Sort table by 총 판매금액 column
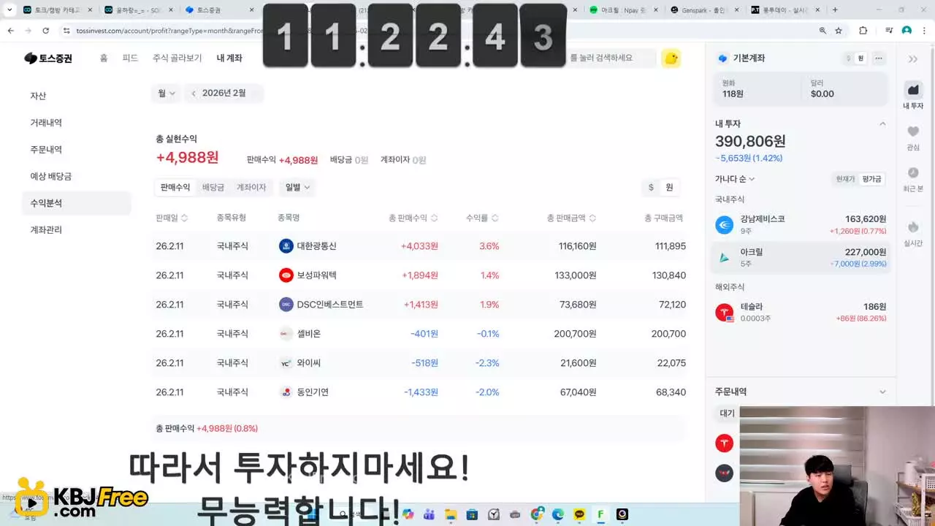The width and height of the screenshot is (935, 526). [x=571, y=218]
